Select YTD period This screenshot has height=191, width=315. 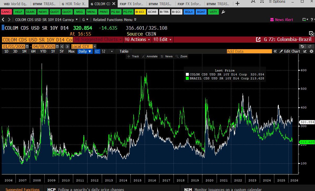coord(43,51)
